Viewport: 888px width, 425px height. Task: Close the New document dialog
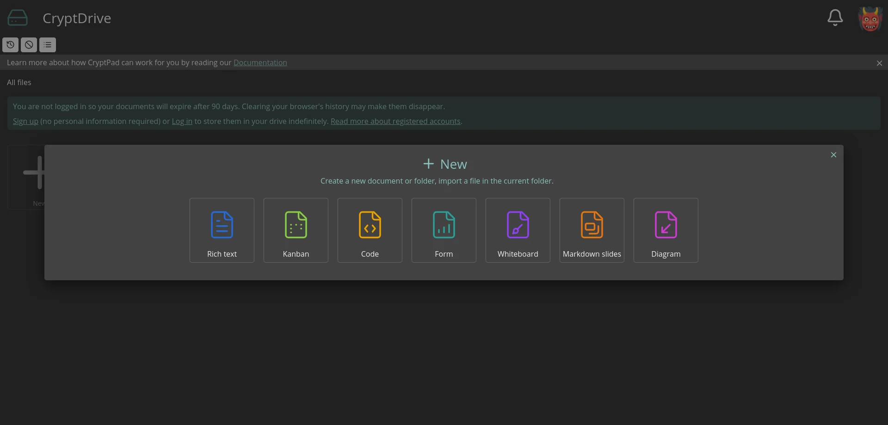coord(833,155)
